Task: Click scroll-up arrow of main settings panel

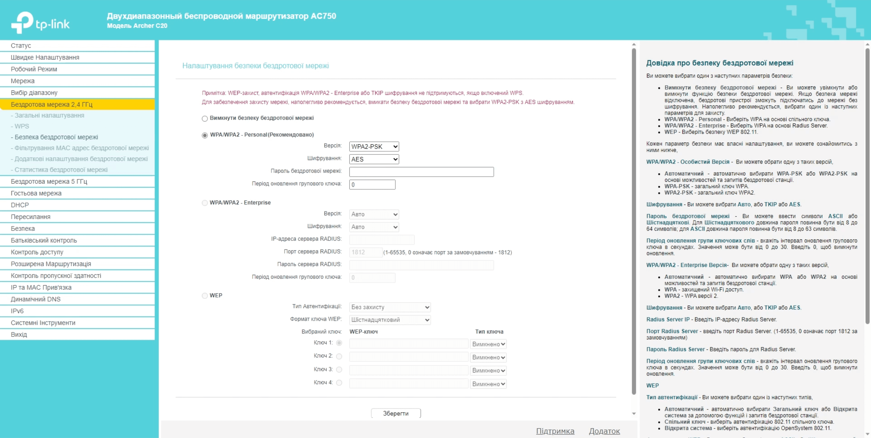Action: point(634,44)
